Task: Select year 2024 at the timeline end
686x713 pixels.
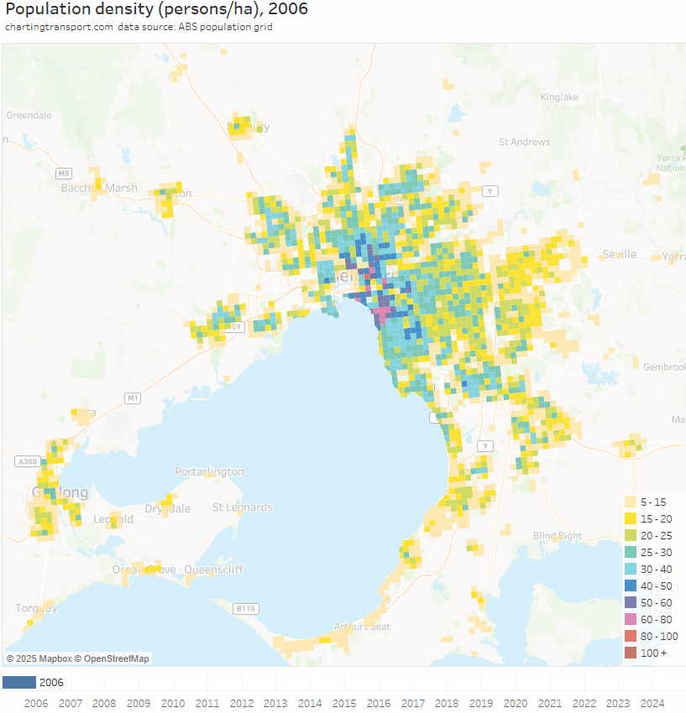Action: click(652, 703)
